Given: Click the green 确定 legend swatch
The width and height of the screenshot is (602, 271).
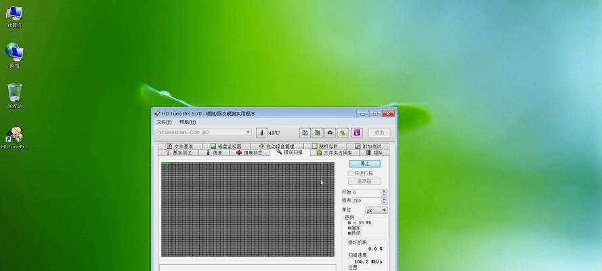Looking at the screenshot, I should click(349, 228).
